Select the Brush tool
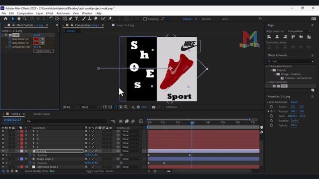The height and width of the screenshot is (179, 319). coord(84,19)
